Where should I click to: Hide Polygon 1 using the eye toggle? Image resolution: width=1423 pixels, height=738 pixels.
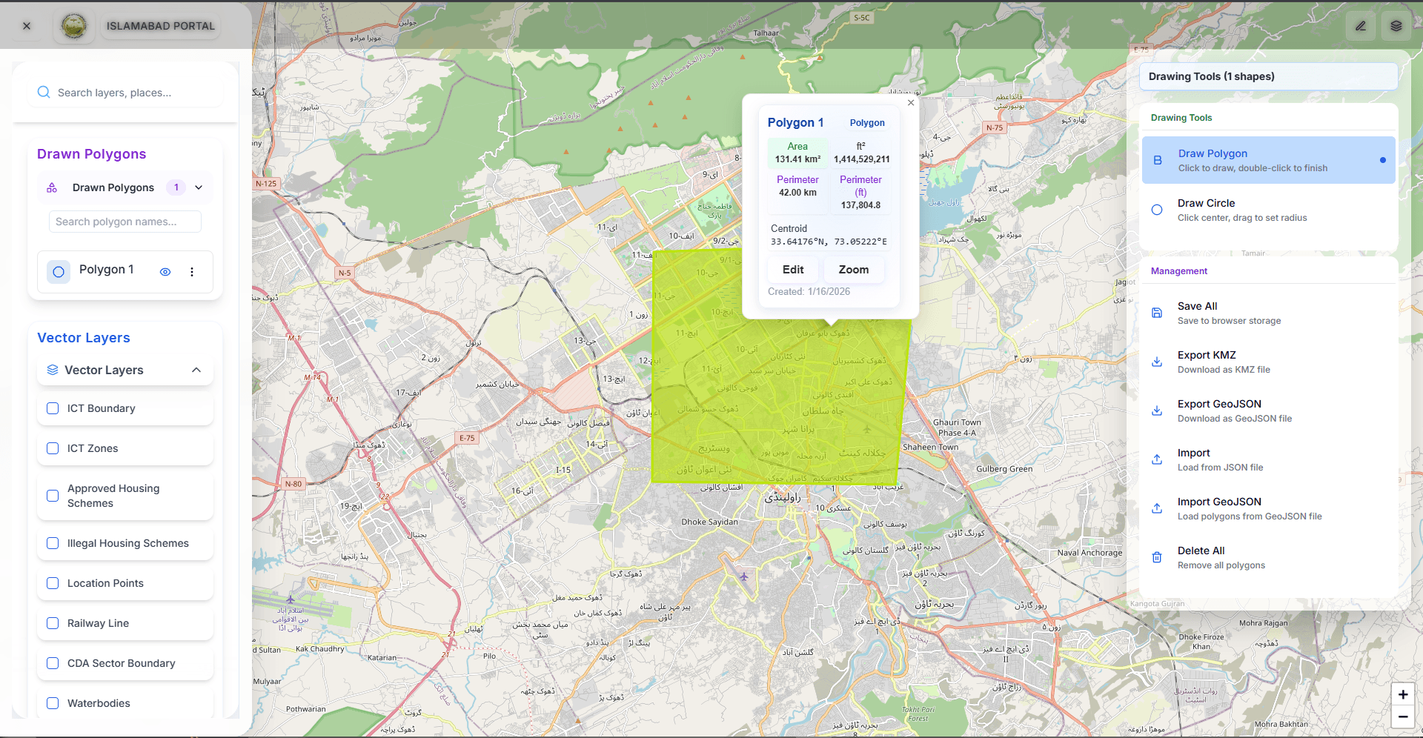pos(165,272)
